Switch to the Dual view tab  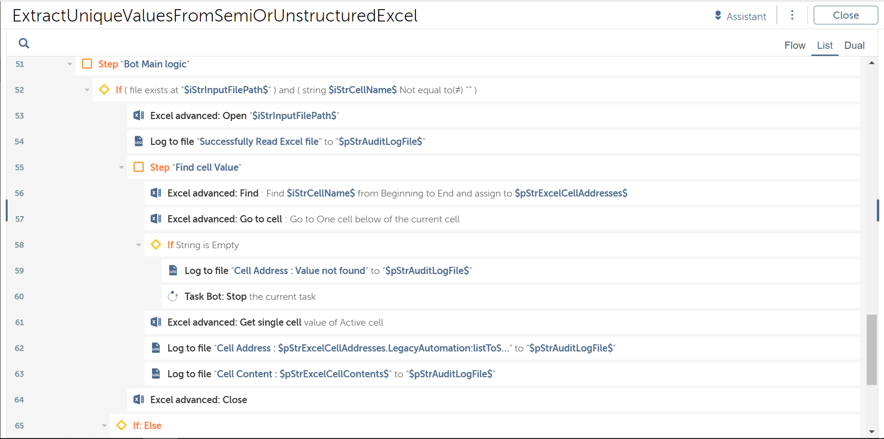coord(854,45)
